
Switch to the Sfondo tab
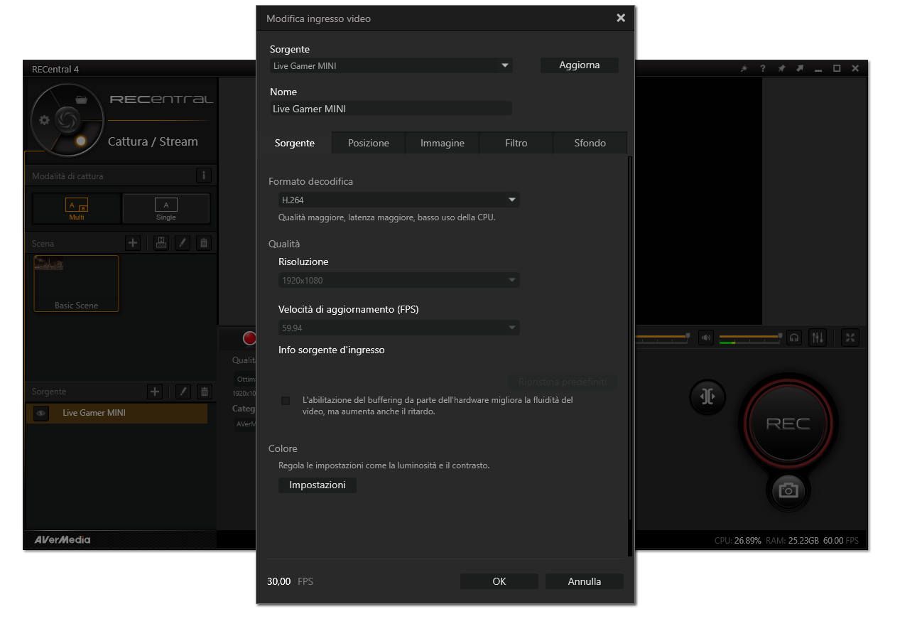coord(590,143)
